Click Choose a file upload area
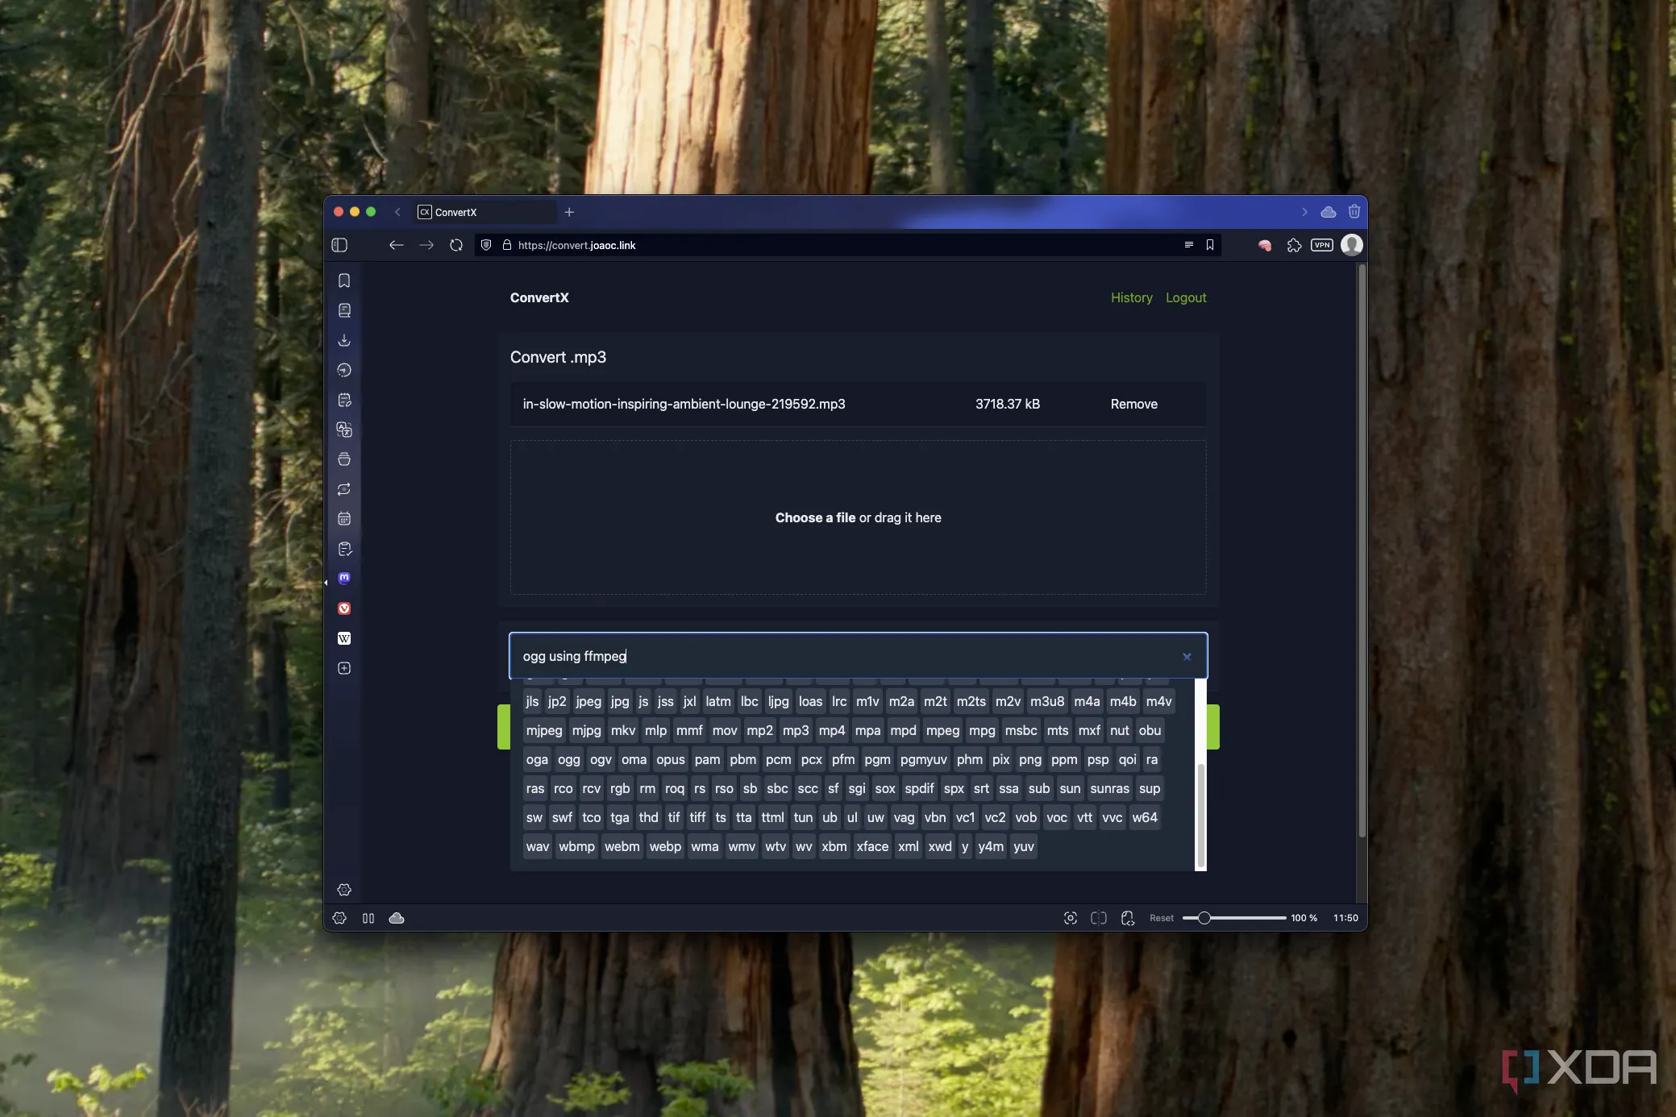 point(859,517)
